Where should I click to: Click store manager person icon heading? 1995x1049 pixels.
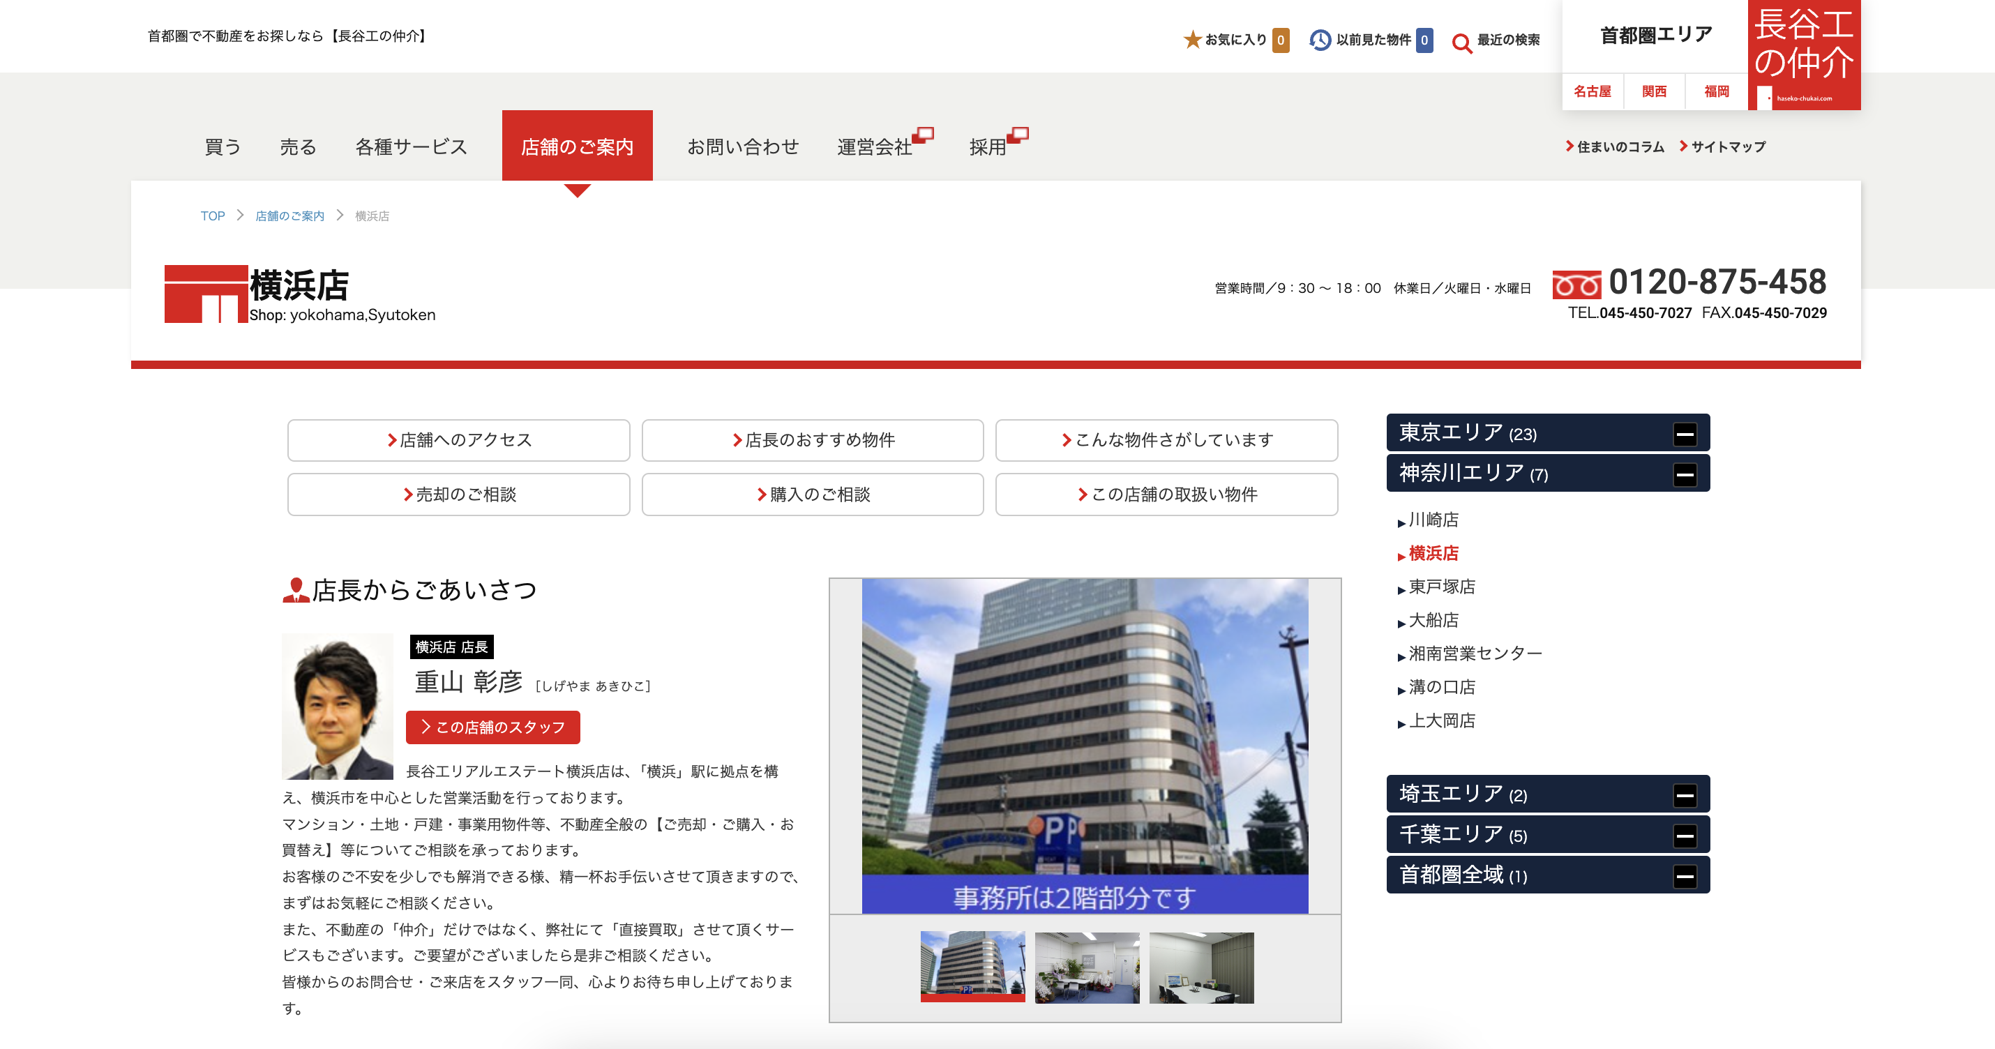(296, 590)
